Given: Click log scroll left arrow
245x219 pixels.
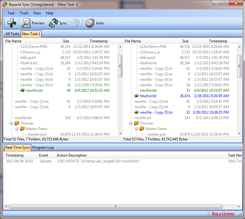Looking at the screenshot, I should pos(6,207).
